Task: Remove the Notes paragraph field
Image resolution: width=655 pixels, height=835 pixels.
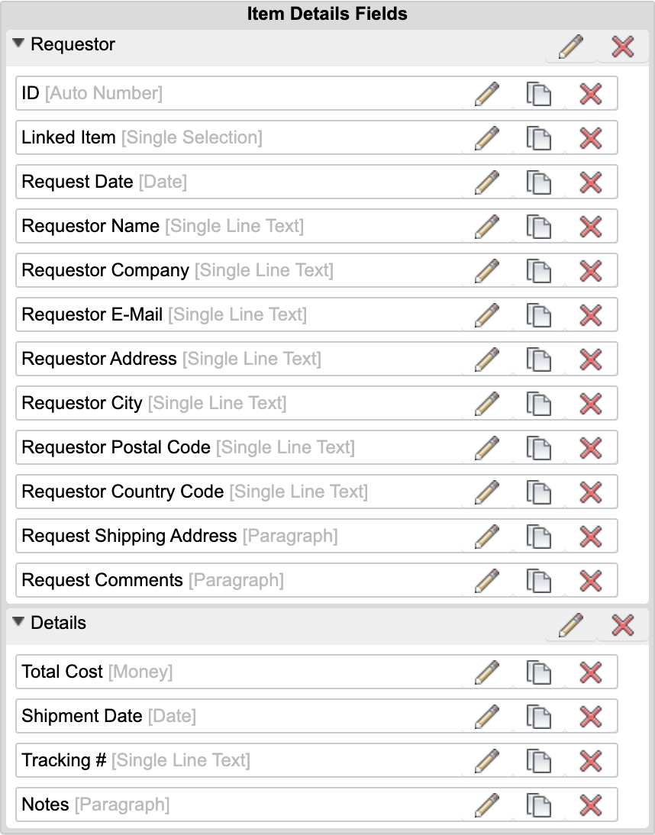Action: pos(590,805)
